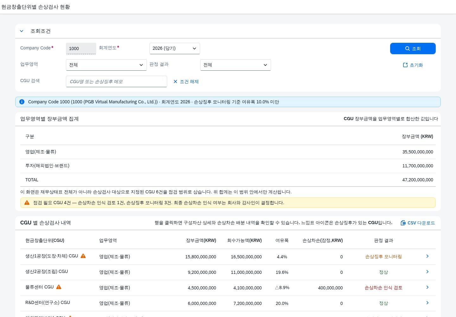Focus the Company Code 1000 field
Image resolution: width=456 pixels, height=317 pixels.
[81, 49]
